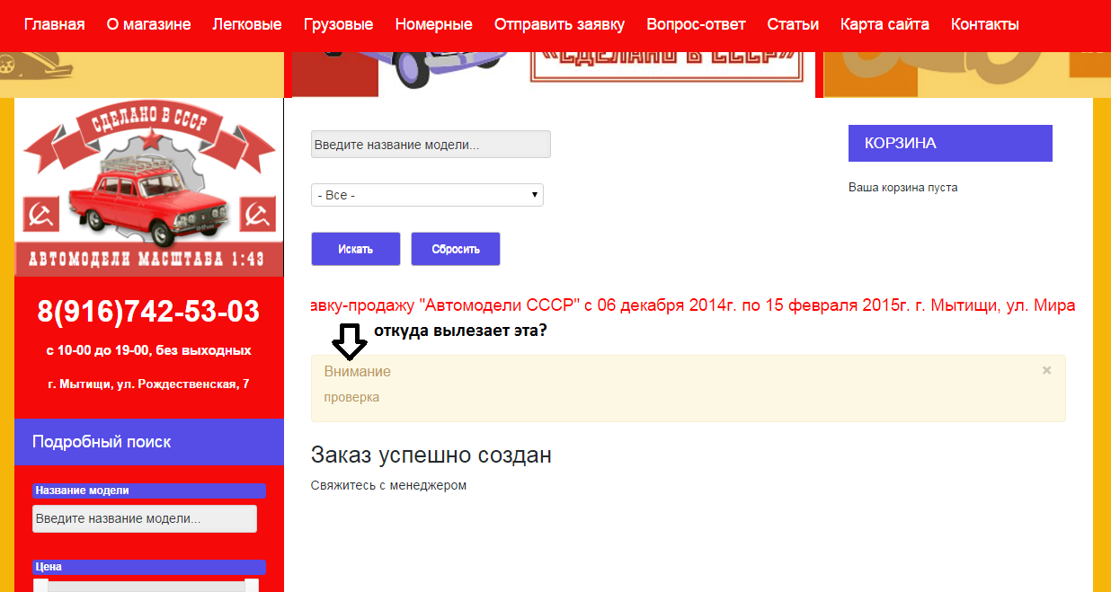Click the "Подробный поиск" sidebar header

(149, 441)
